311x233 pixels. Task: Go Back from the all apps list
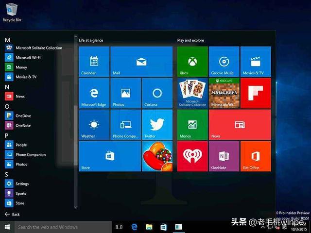(12, 215)
